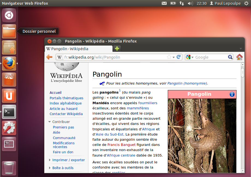
Task: Open the workspace switcher icon
Action: [x=9, y=144]
